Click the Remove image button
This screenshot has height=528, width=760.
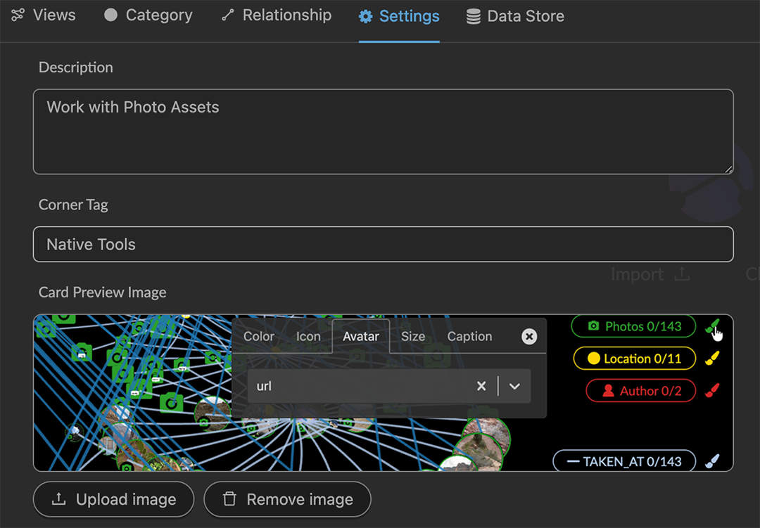click(x=287, y=499)
